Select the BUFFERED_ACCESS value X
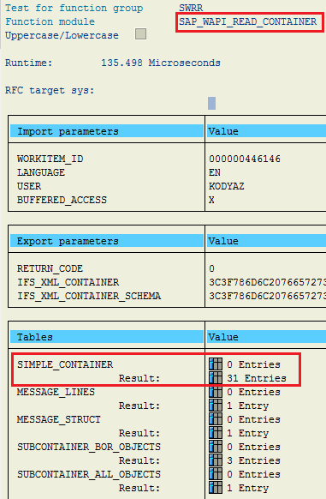Image resolution: width=326 pixels, height=499 pixels. pos(211,200)
